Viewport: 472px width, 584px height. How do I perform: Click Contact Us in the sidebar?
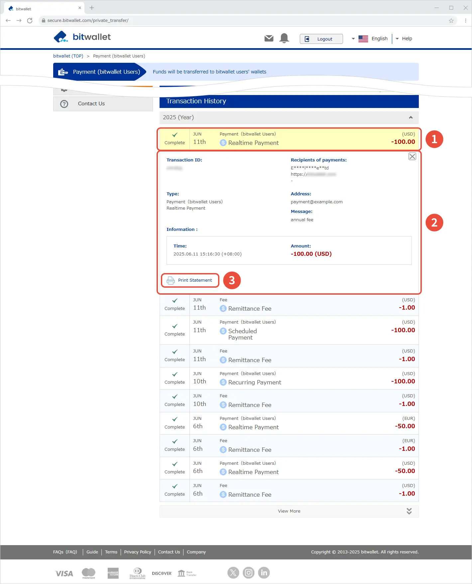[103, 104]
